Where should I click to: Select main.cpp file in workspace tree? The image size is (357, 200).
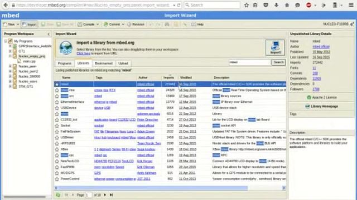click(29, 61)
